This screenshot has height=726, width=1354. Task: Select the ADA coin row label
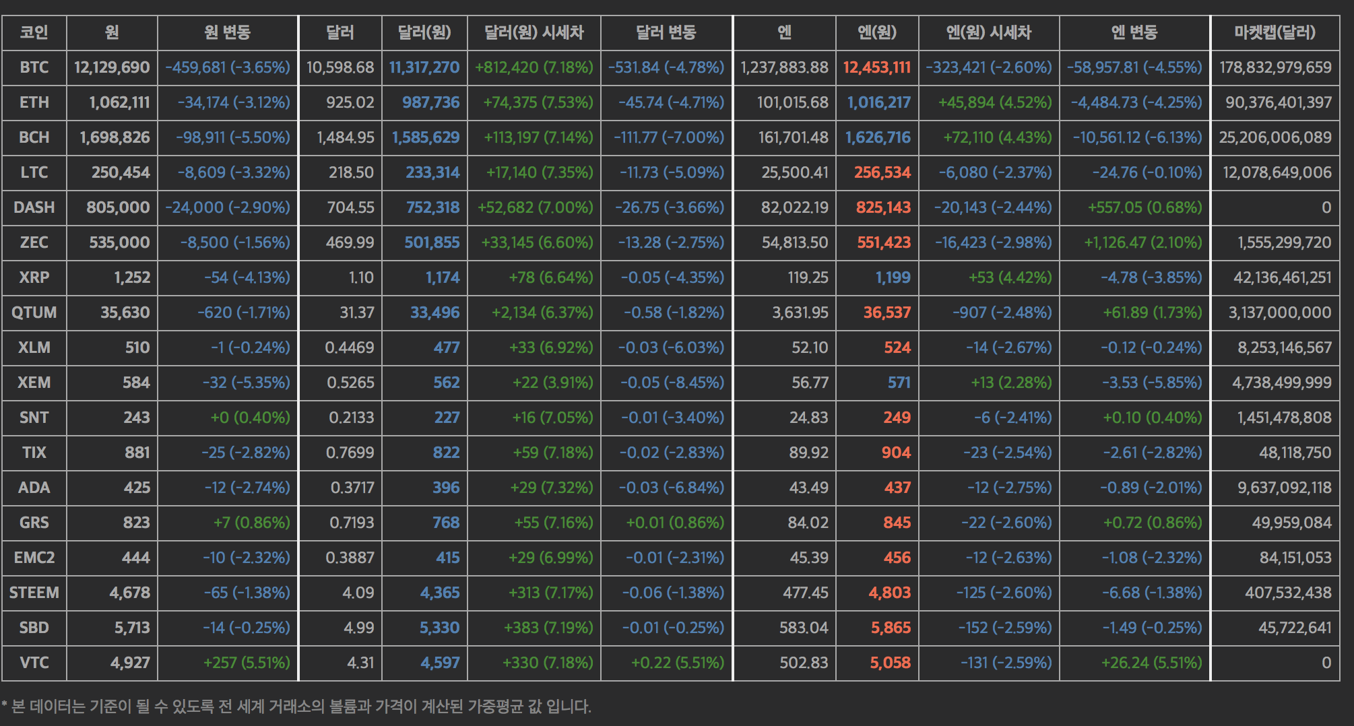click(x=34, y=488)
